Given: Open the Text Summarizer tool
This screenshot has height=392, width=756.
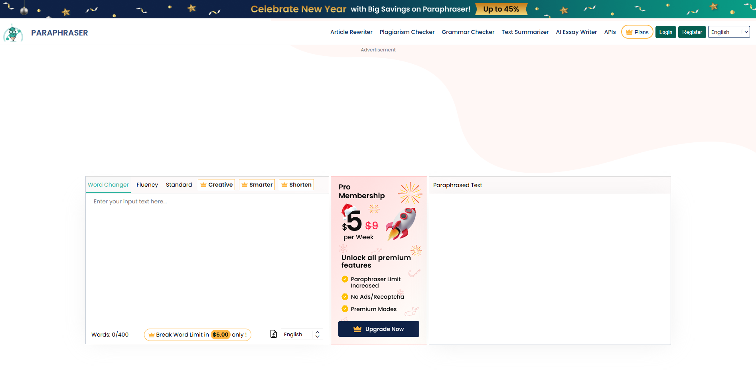Looking at the screenshot, I should (x=525, y=32).
